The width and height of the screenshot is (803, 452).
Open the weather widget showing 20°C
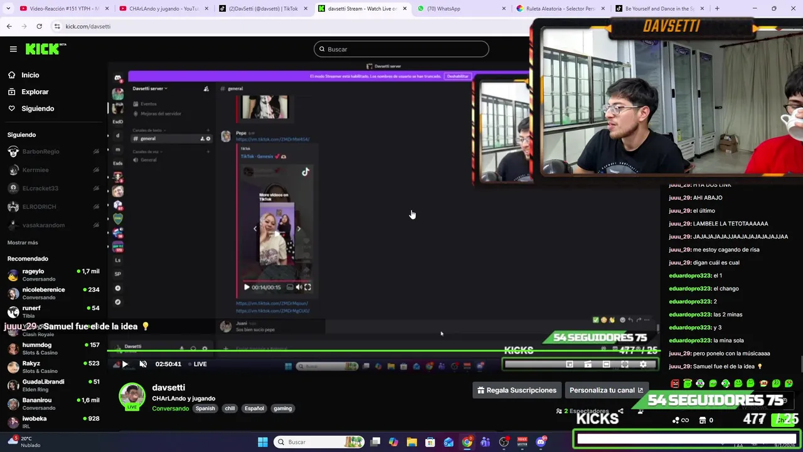(x=24, y=442)
